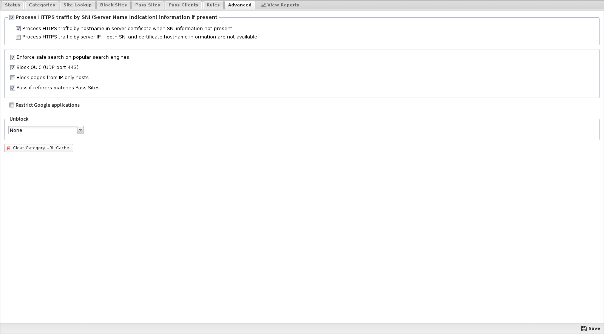
Task: Open the Pass Sites tab
Action: coord(148,5)
